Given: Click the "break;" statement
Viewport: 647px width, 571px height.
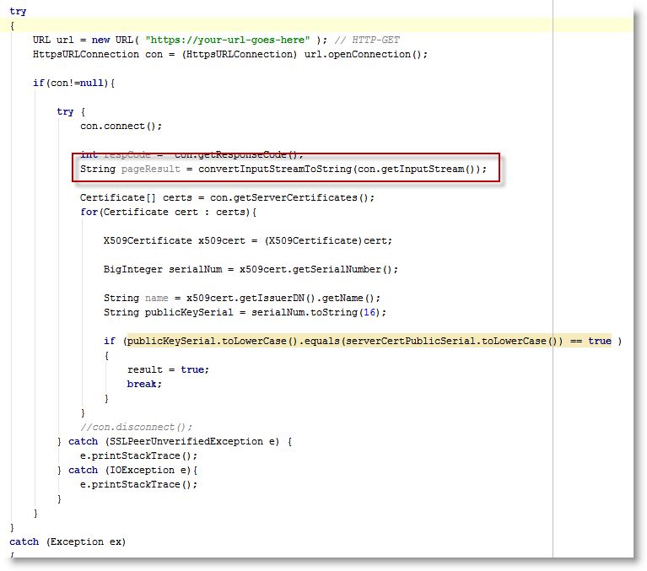Looking at the screenshot, I should (144, 384).
